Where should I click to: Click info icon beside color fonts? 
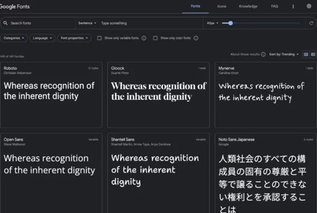pyautogui.click(x=195, y=38)
